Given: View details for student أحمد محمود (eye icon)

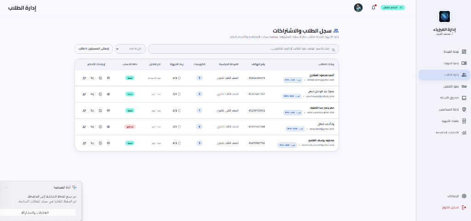Looking at the screenshot, I should click(108, 78).
